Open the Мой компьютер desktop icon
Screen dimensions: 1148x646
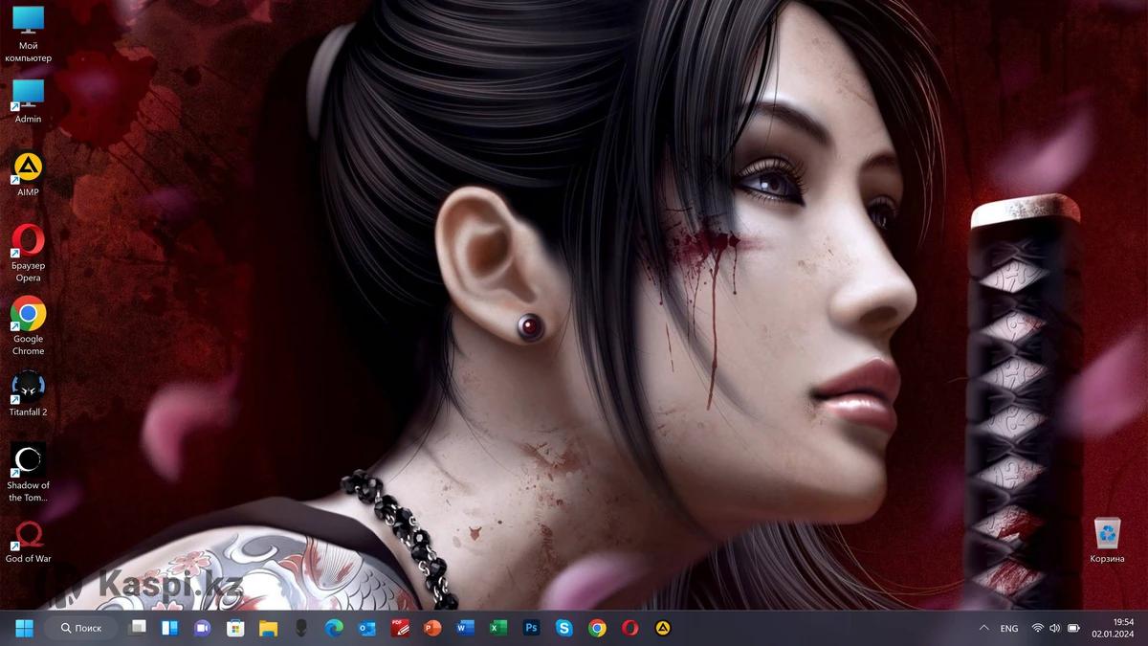(x=28, y=33)
